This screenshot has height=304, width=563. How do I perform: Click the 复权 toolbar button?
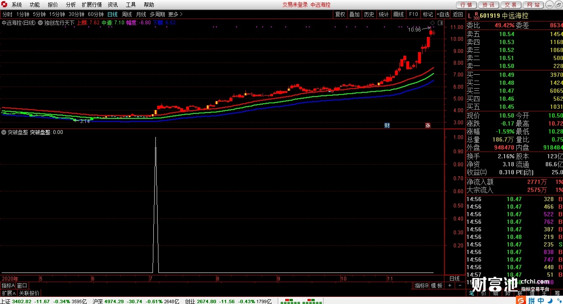tap(340, 14)
